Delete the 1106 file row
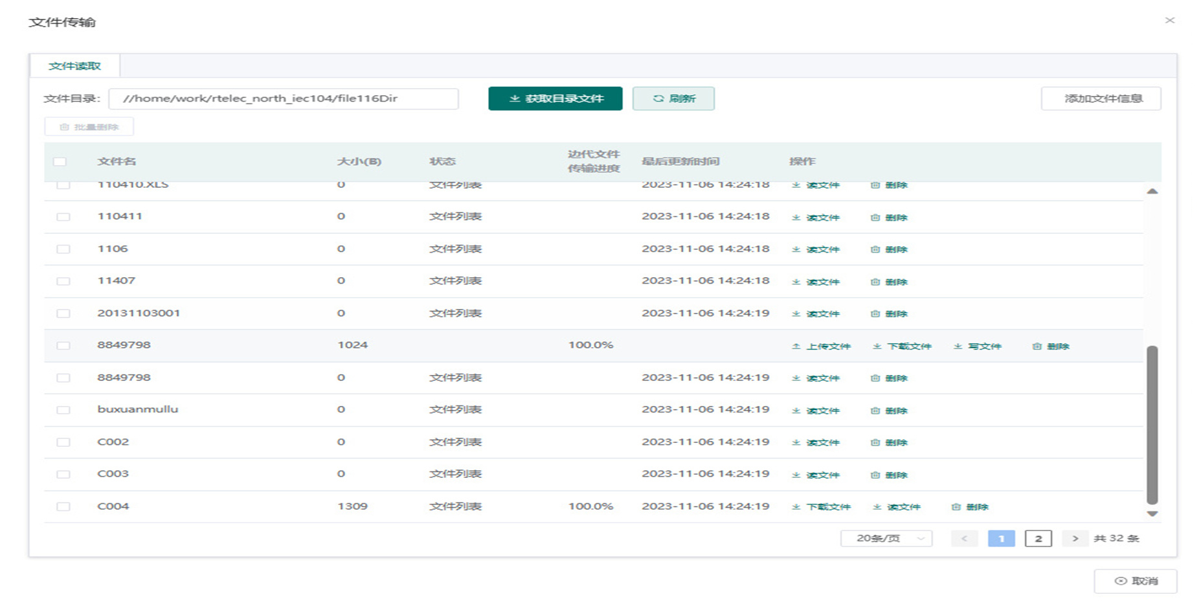The width and height of the screenshot is (1201, 612). coord(889,249)
